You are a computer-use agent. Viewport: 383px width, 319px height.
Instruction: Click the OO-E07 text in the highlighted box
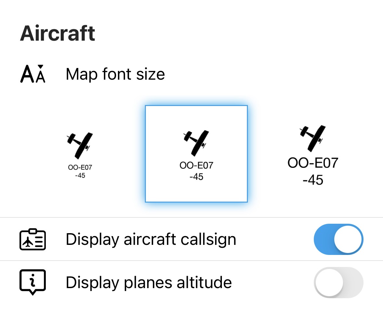(197, 166)
